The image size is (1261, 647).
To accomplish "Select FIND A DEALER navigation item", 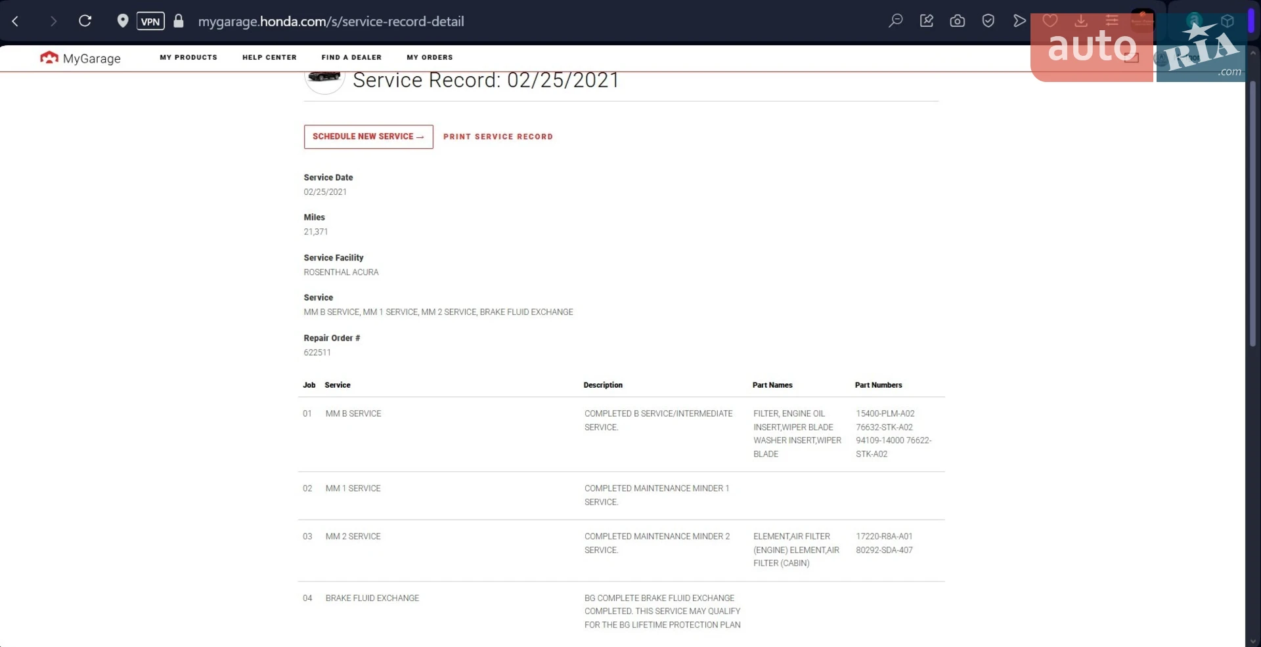I will point(351,57).
